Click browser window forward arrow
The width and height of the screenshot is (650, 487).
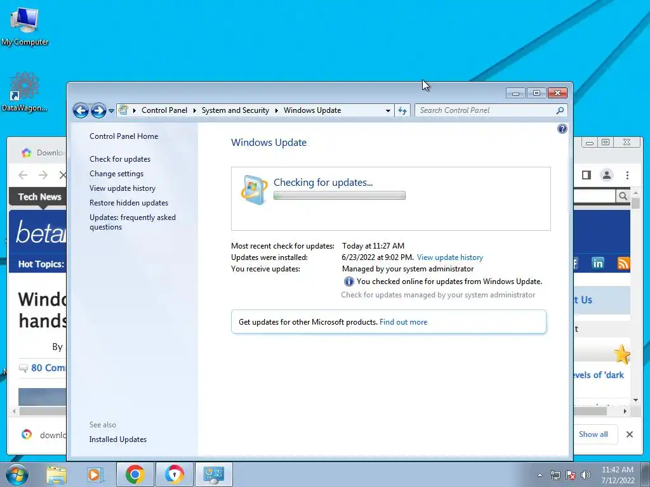point(43,175)
